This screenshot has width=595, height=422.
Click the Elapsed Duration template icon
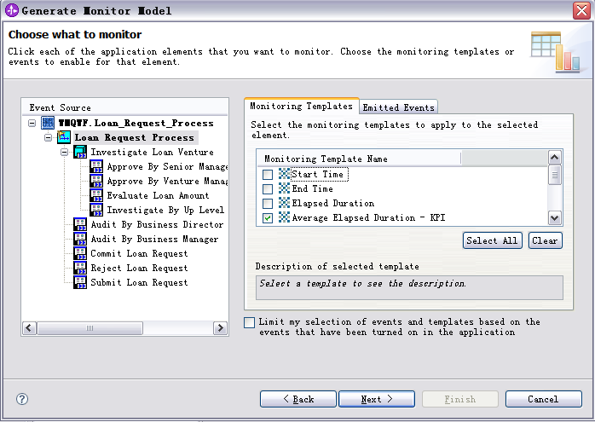pos(284,203)
